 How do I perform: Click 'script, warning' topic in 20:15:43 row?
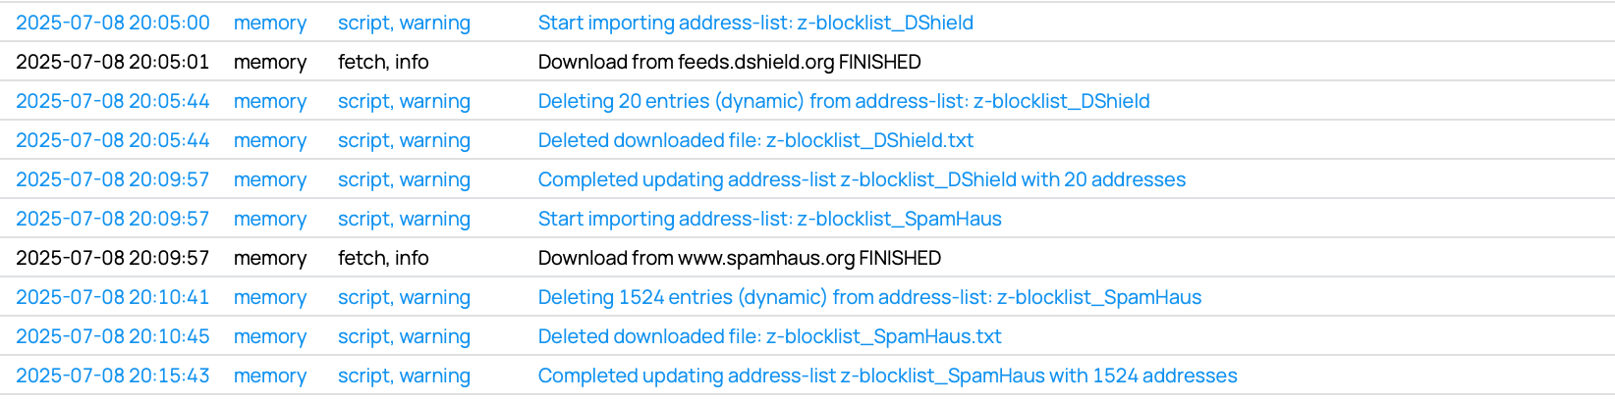(x=404, y=376)
